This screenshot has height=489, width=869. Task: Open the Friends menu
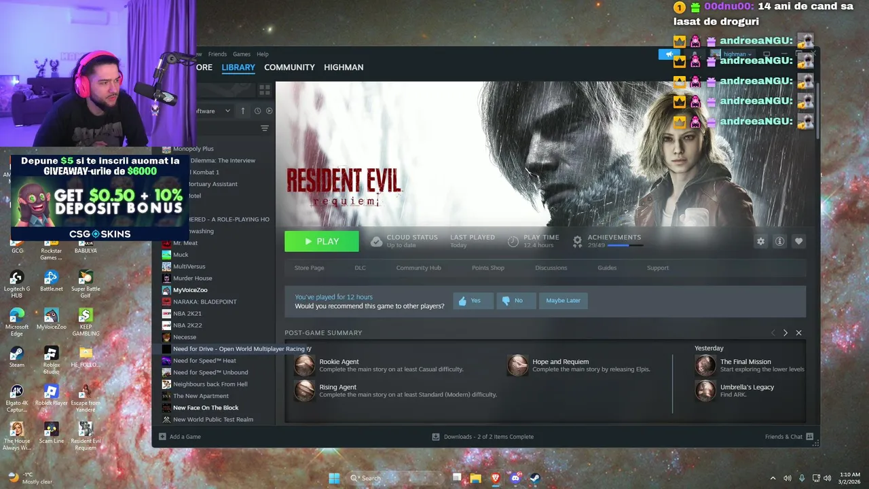[217, 54]
